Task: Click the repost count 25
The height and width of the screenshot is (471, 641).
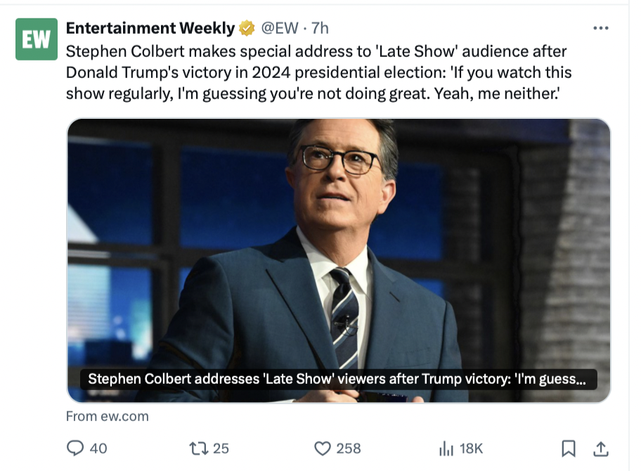Action: [x=221, y=448]
